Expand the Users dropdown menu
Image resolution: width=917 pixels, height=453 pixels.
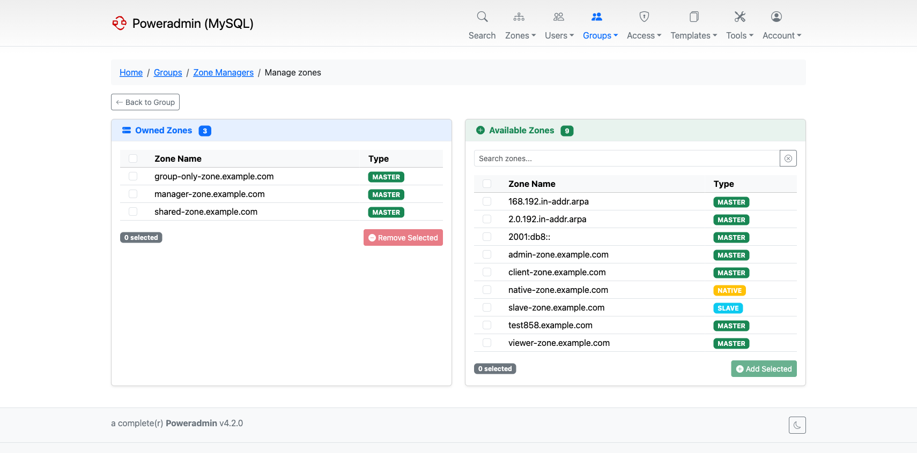(x=559, y=35)
